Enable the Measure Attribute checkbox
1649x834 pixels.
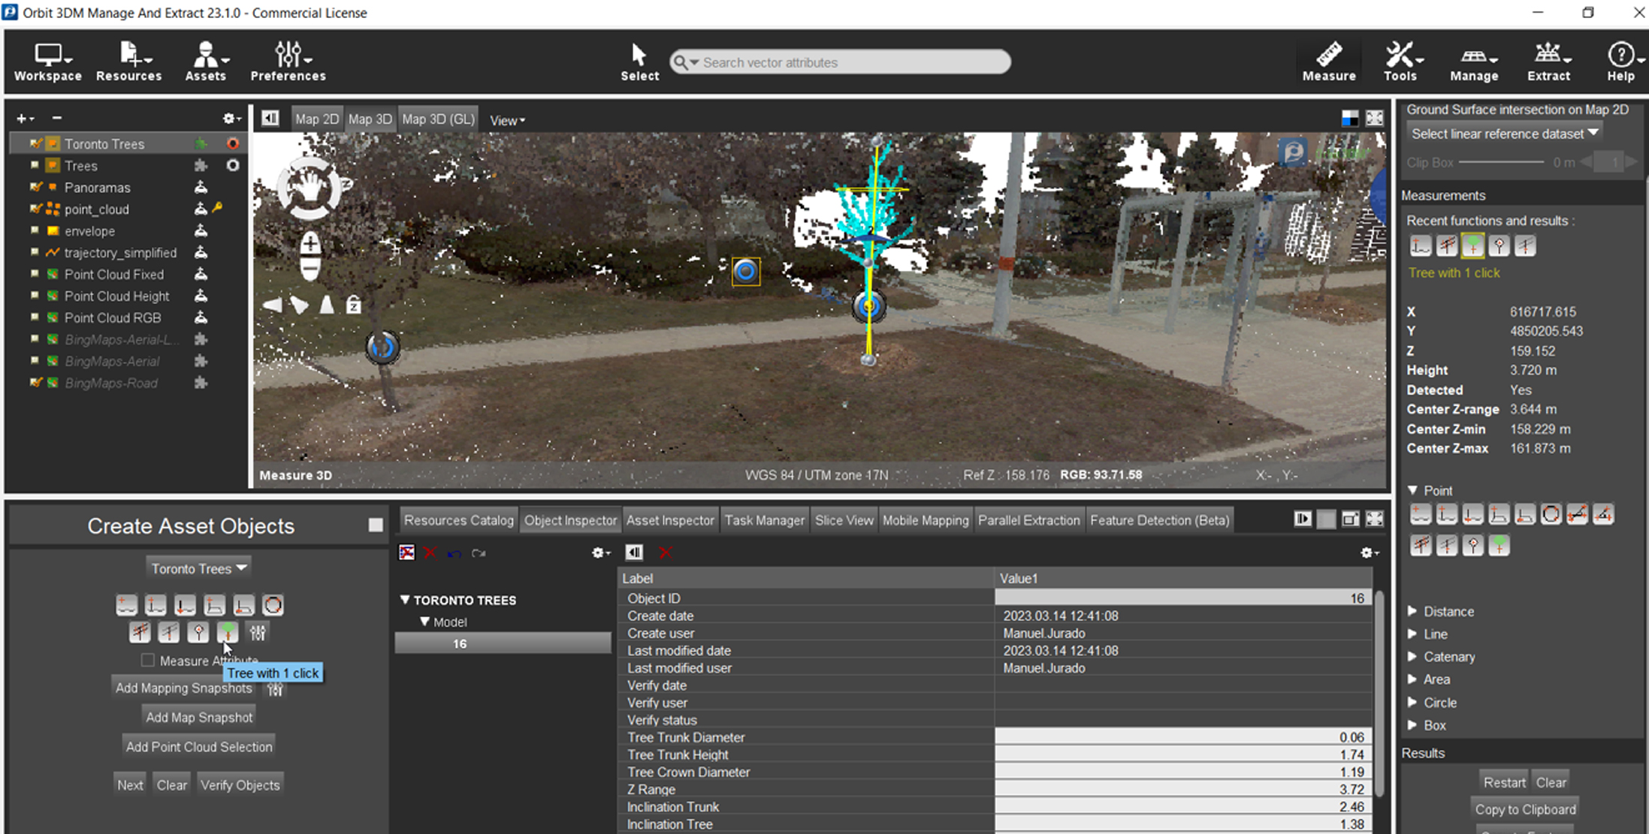tap(147, 661)
